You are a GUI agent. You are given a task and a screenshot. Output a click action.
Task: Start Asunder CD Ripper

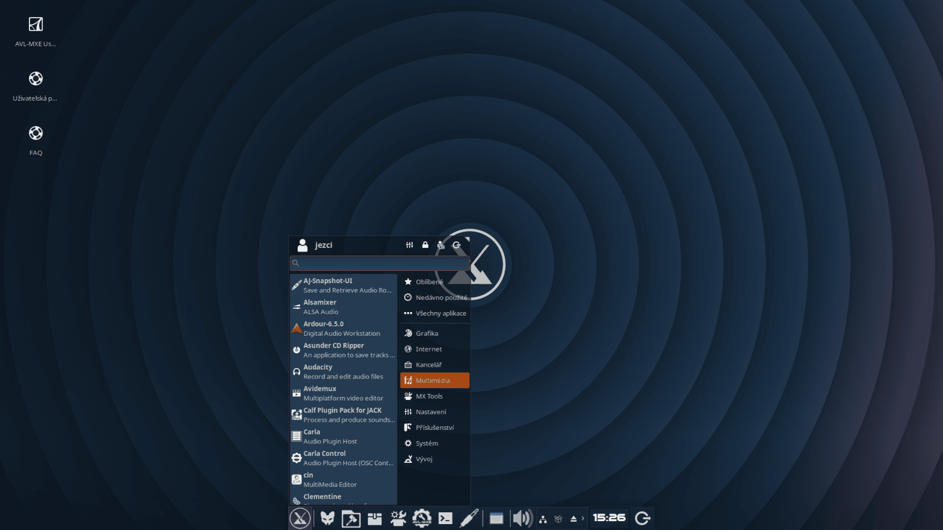[342, 350]
